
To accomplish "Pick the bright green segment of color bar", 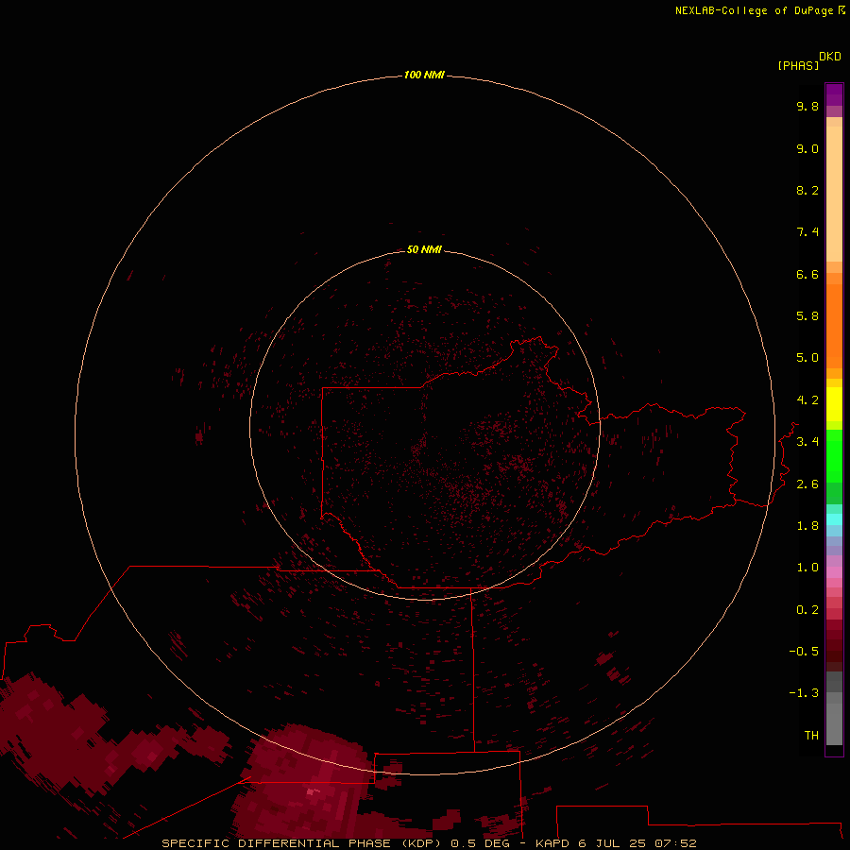I will (834, 455).
